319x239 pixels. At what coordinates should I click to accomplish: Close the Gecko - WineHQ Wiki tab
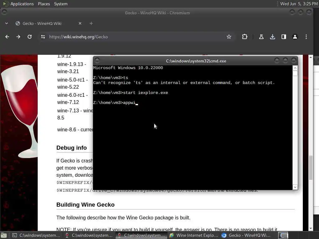click(80, 23)
